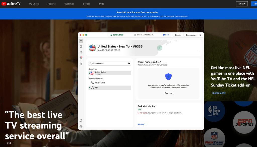257x147 pixels.
Task: Select the P2P specialty server row
Action: (110, 88)
